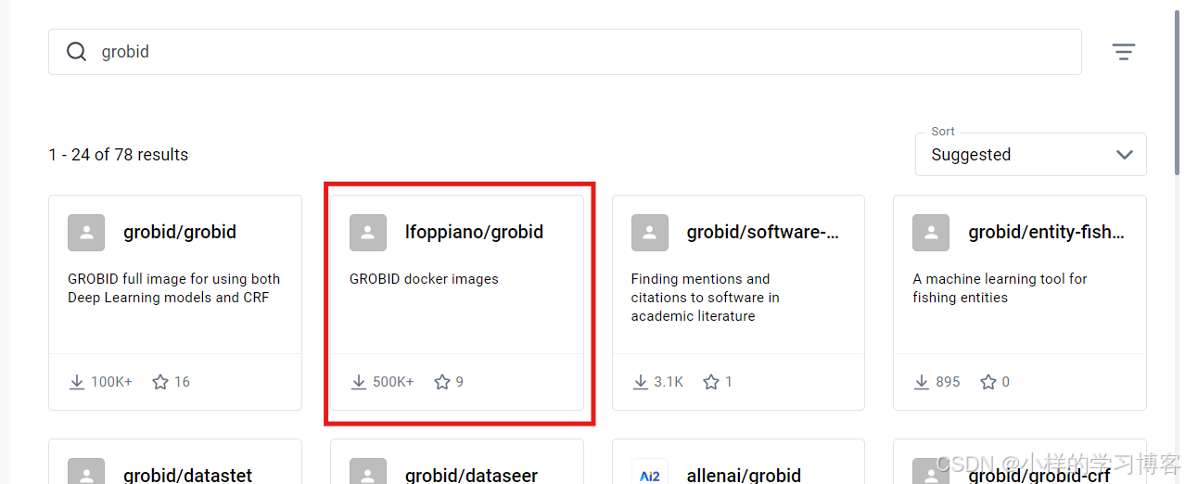Click the description 'GROBID docker images'

(424, 279)
